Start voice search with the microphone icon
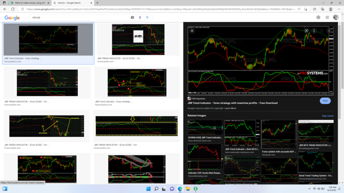 click(x=140, y=18)
